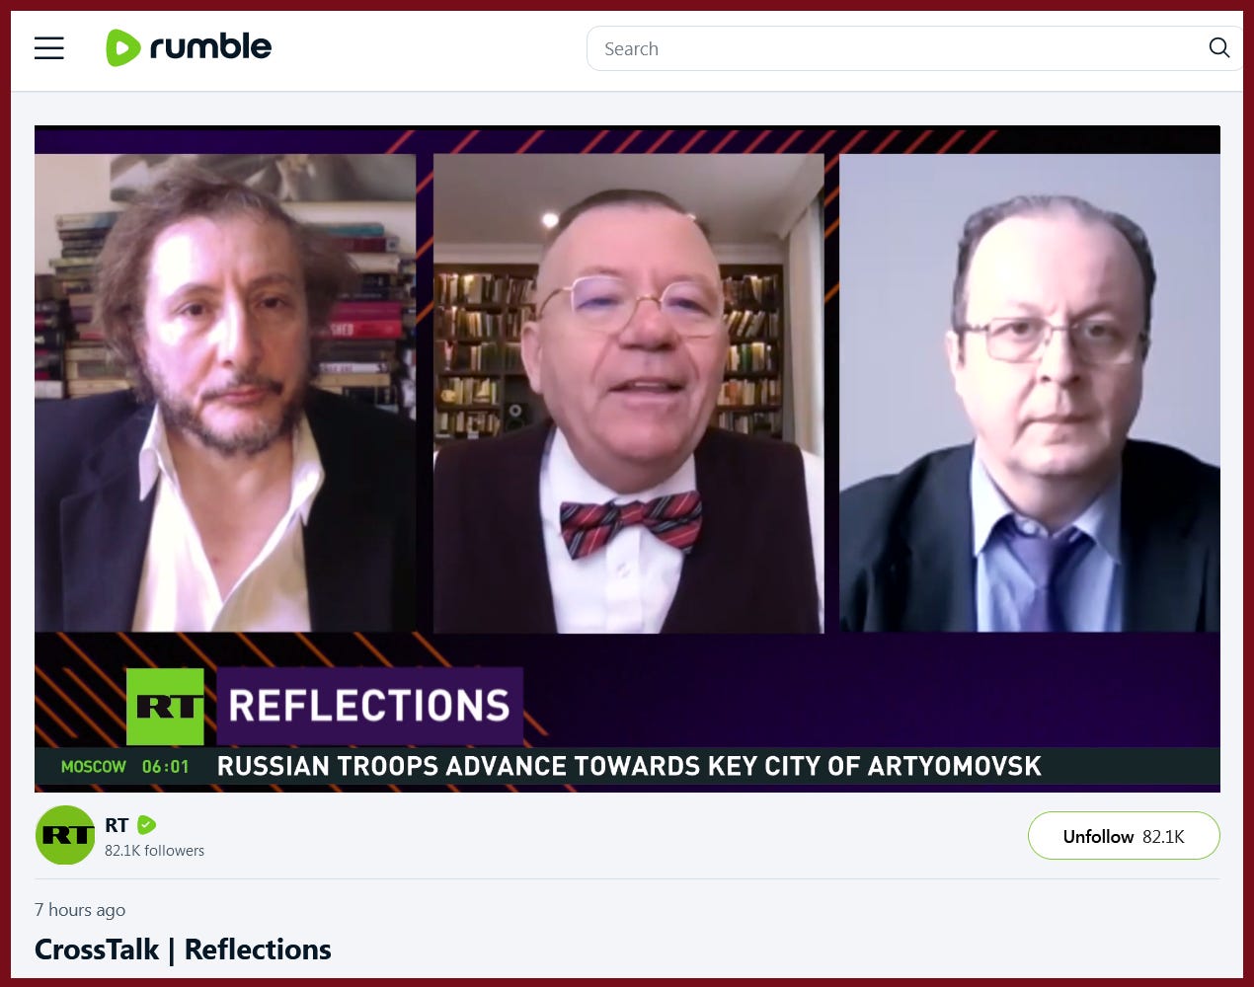Click the green RT logo in video overlay
The image size is (1254, 987).
click(x=165, y=707)
